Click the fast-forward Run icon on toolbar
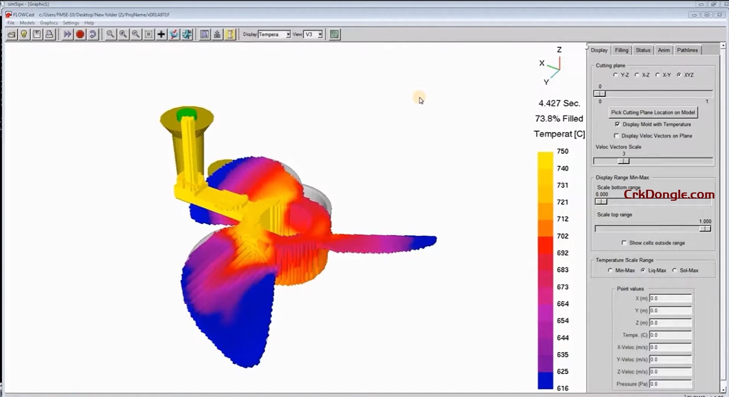Screen dimensions: 729x397 click(67, 34)
